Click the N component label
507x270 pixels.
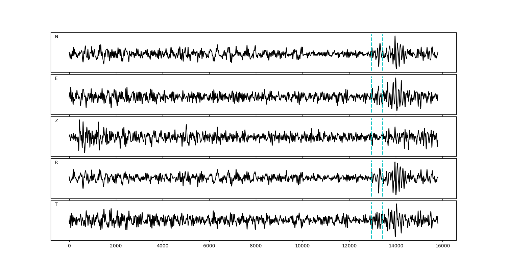(56, 37)
